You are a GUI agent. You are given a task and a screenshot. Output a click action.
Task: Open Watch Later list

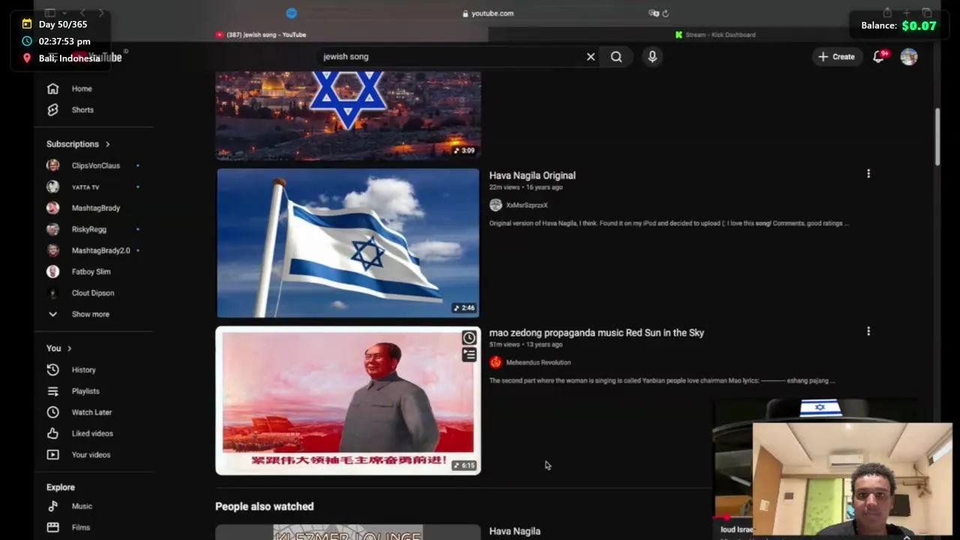[x=90, y=412]
